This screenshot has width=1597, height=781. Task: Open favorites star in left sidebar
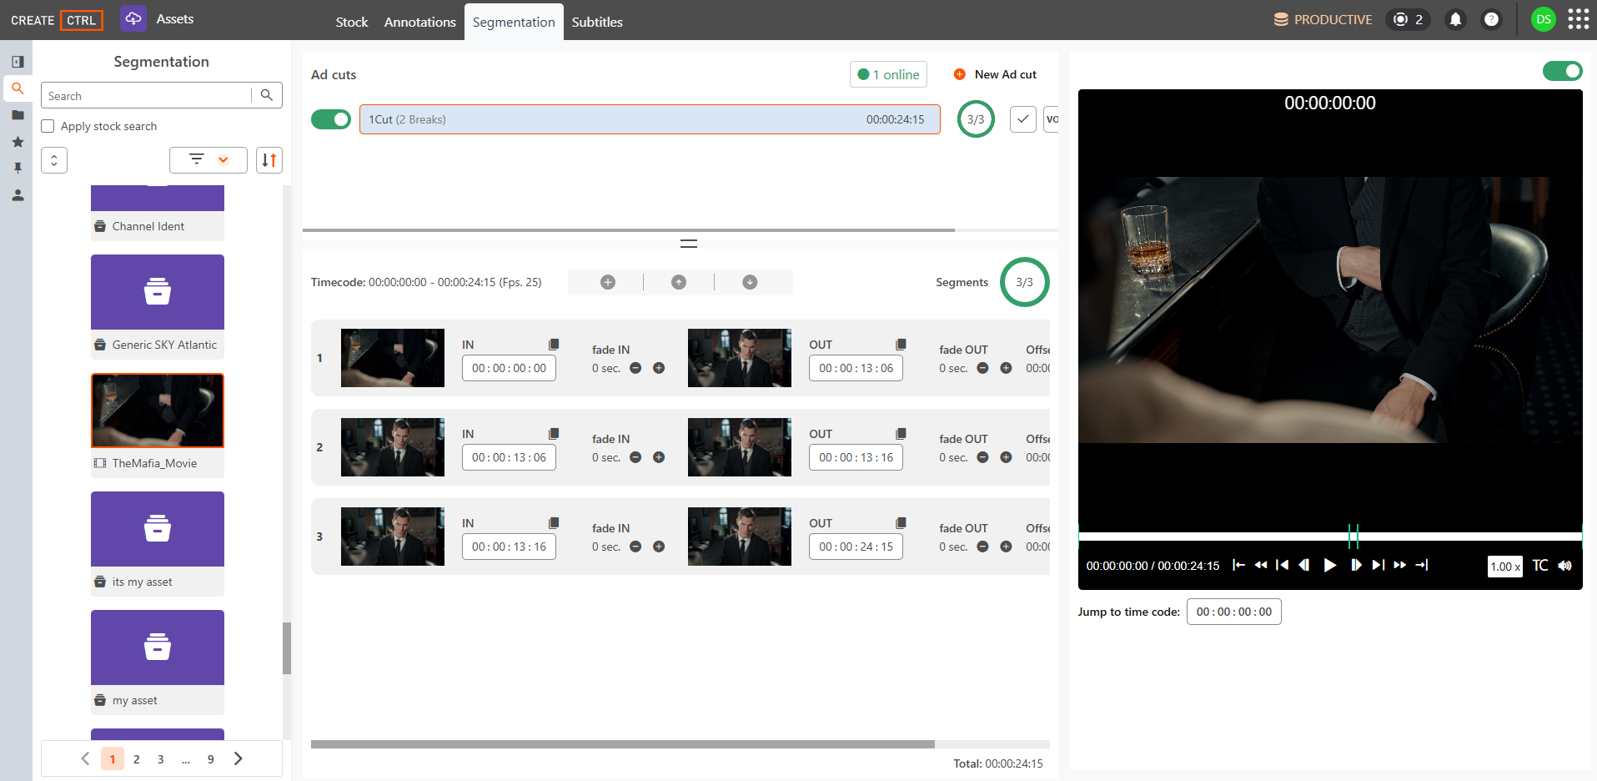[x=18, y=142]
